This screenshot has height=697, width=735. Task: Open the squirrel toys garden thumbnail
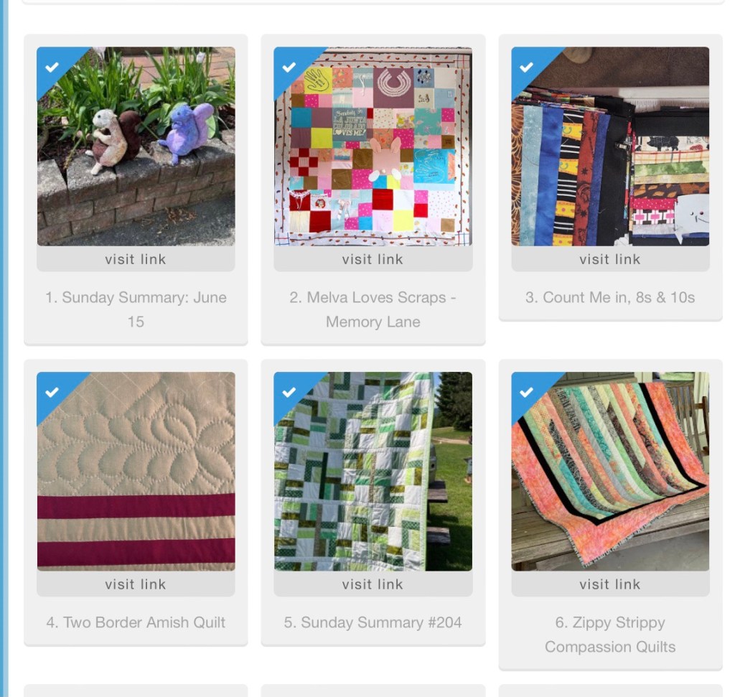[136, 146]
